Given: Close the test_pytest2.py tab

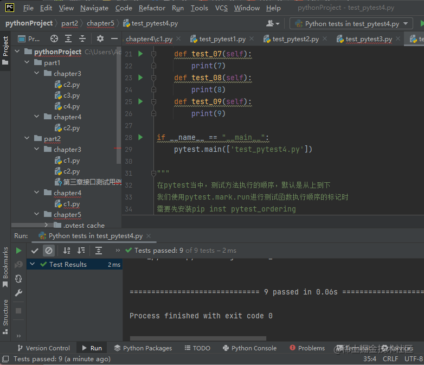Looking at the screenshot, I should tap(325, 39).
